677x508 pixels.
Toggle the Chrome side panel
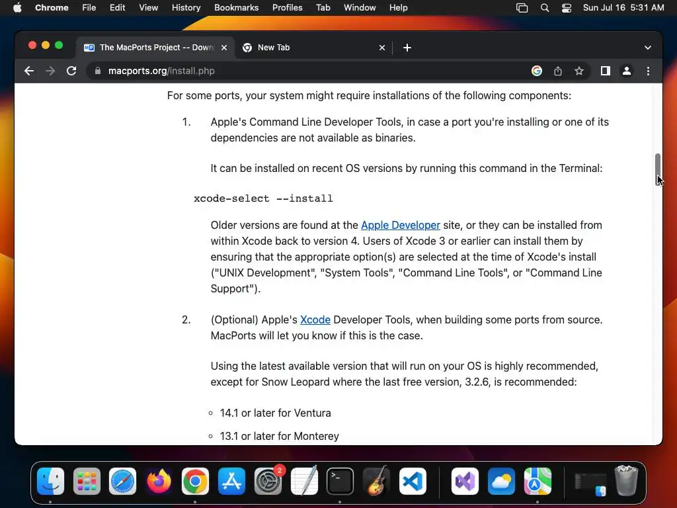[x=606, y=71]
